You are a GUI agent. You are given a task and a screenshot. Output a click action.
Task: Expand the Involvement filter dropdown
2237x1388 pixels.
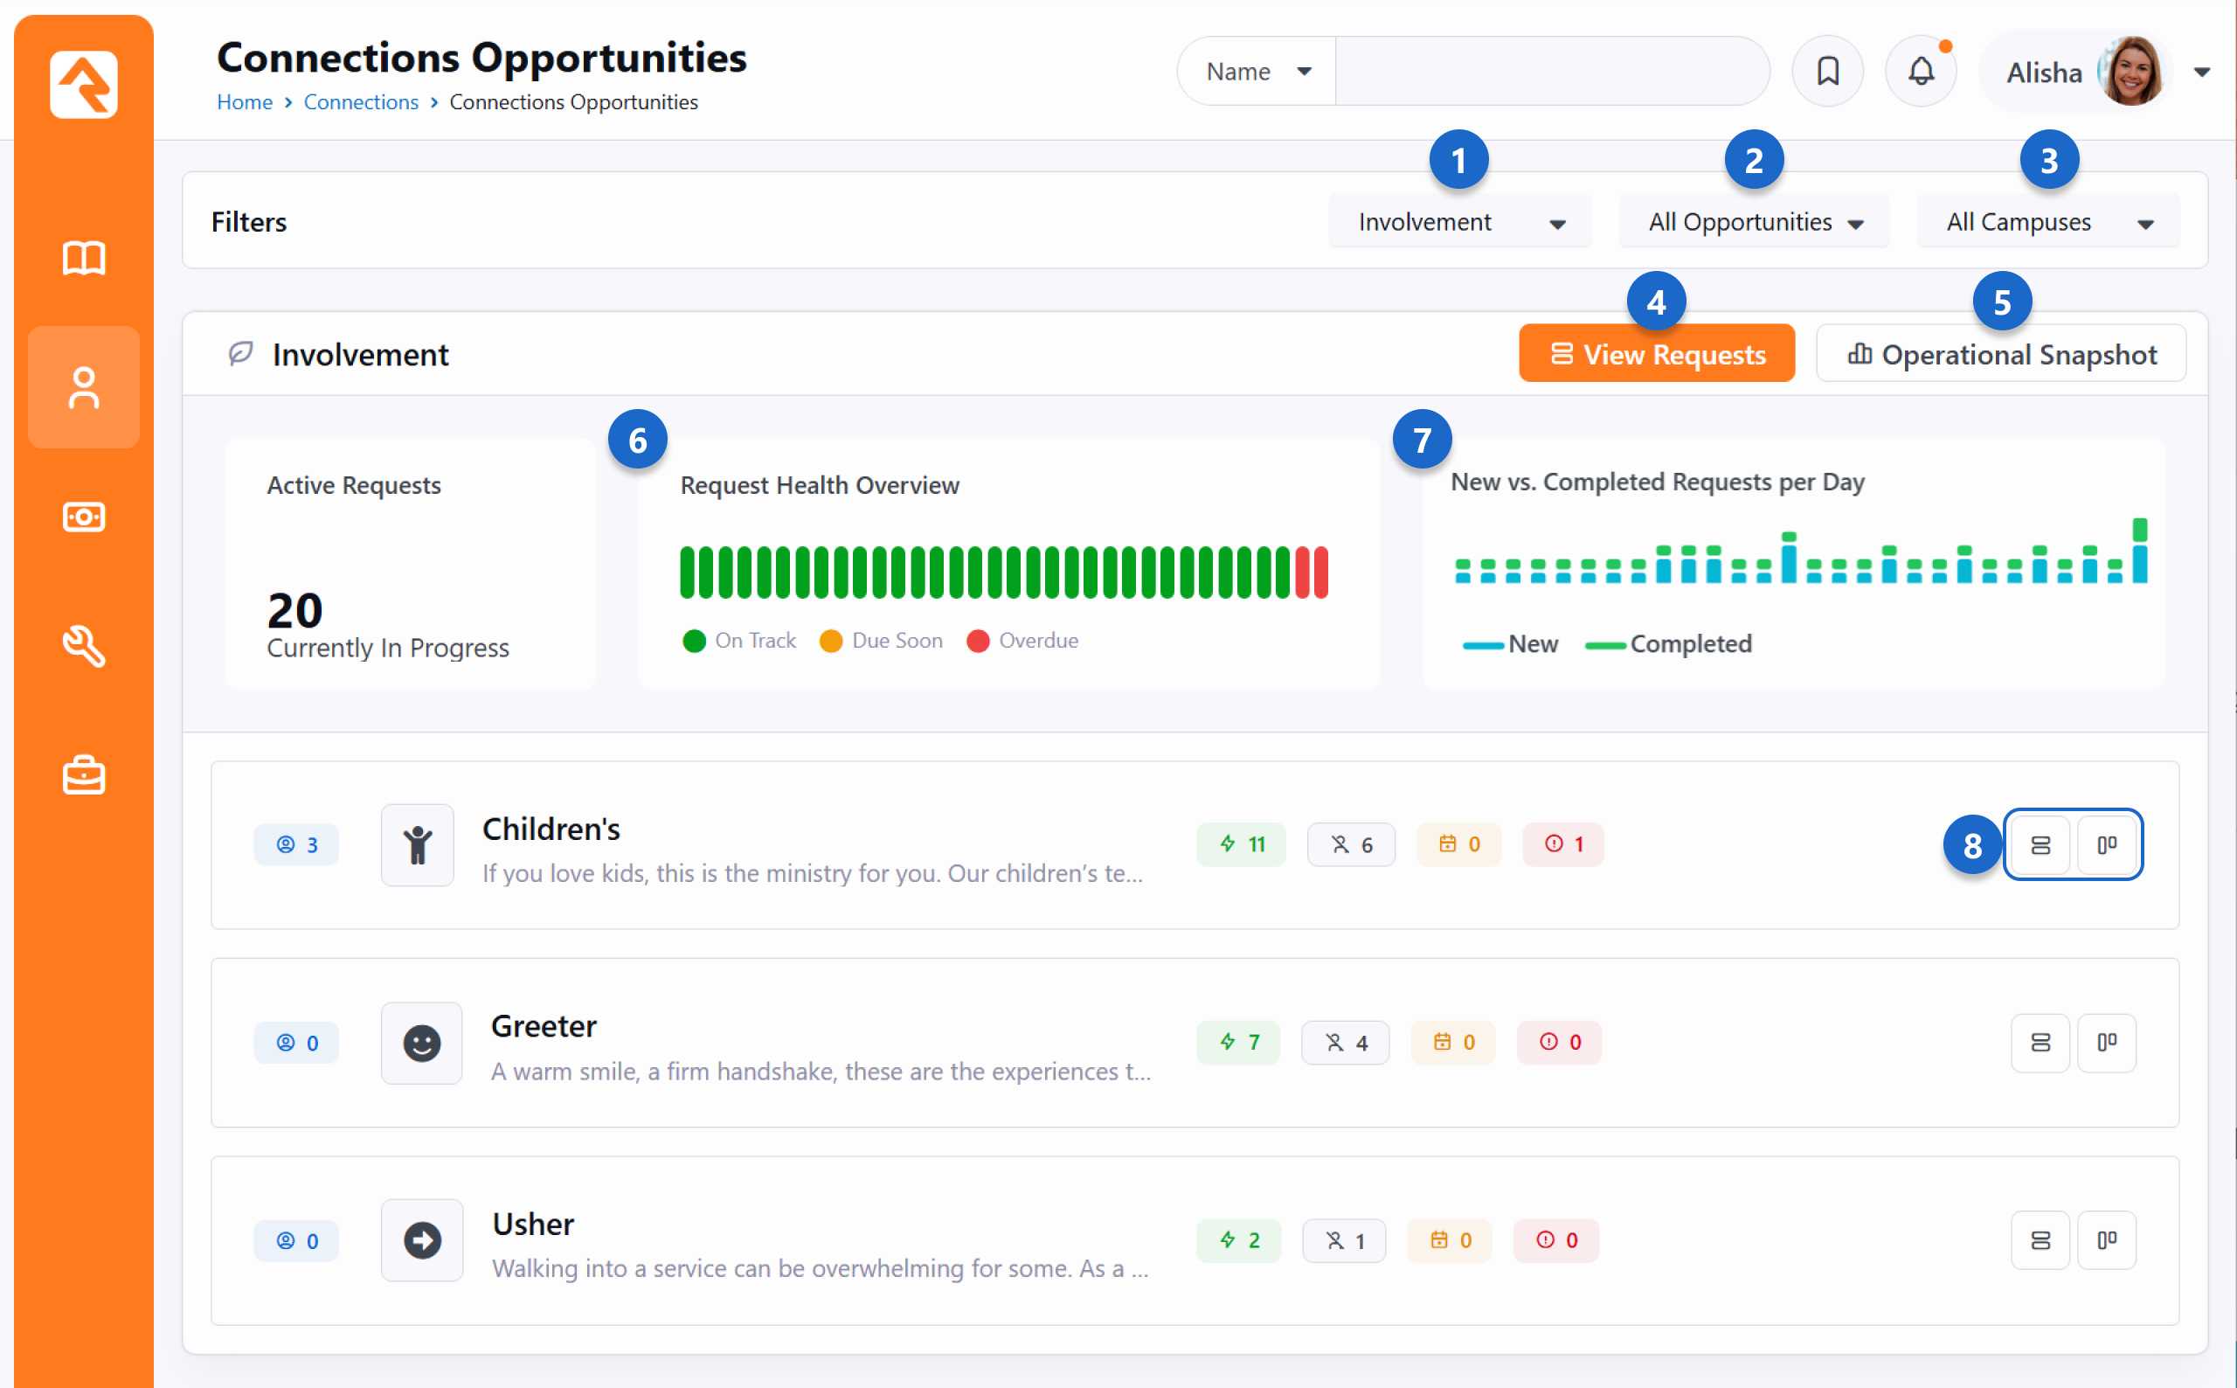[1459, 222]
